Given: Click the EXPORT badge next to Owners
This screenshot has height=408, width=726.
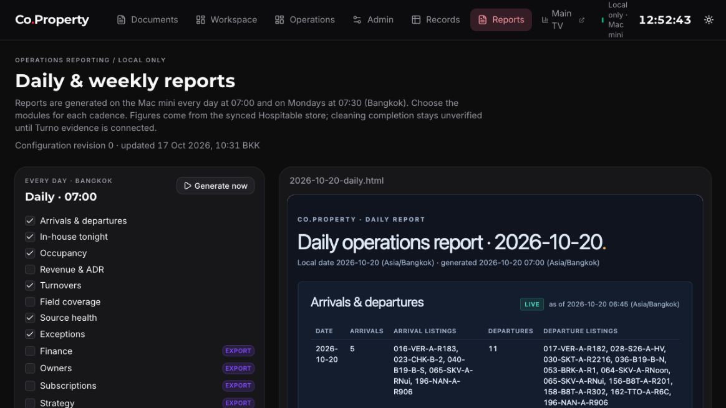Looking at the screenshot, I should 238,368.
